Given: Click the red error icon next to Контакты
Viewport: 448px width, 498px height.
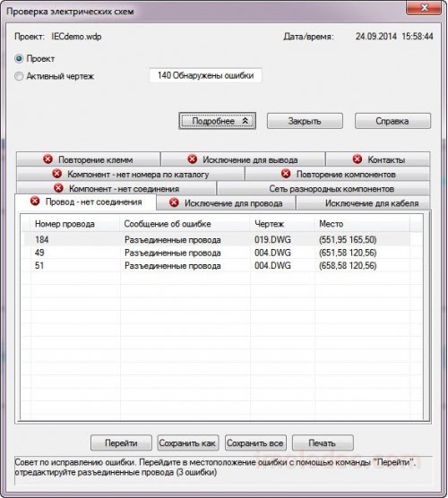Looking at the screenshot, I should (358, 159).
